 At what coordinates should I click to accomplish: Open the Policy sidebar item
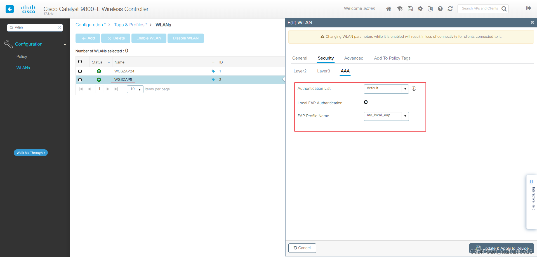[22, 56]
